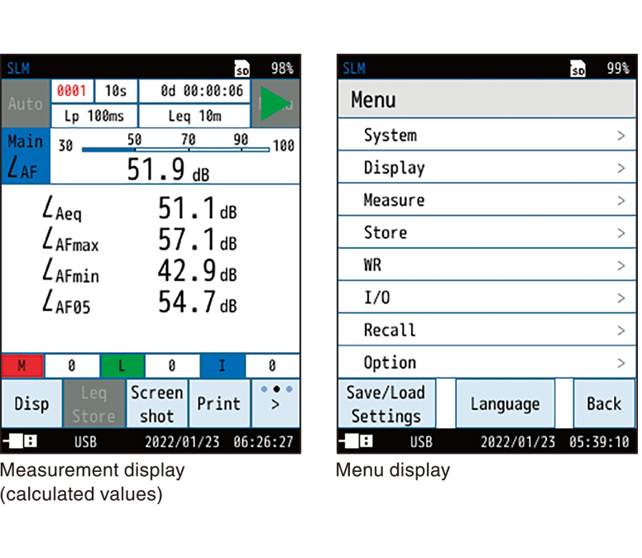
Task: Tap the SD card icon on measurement screen
Action: [242, 69]
